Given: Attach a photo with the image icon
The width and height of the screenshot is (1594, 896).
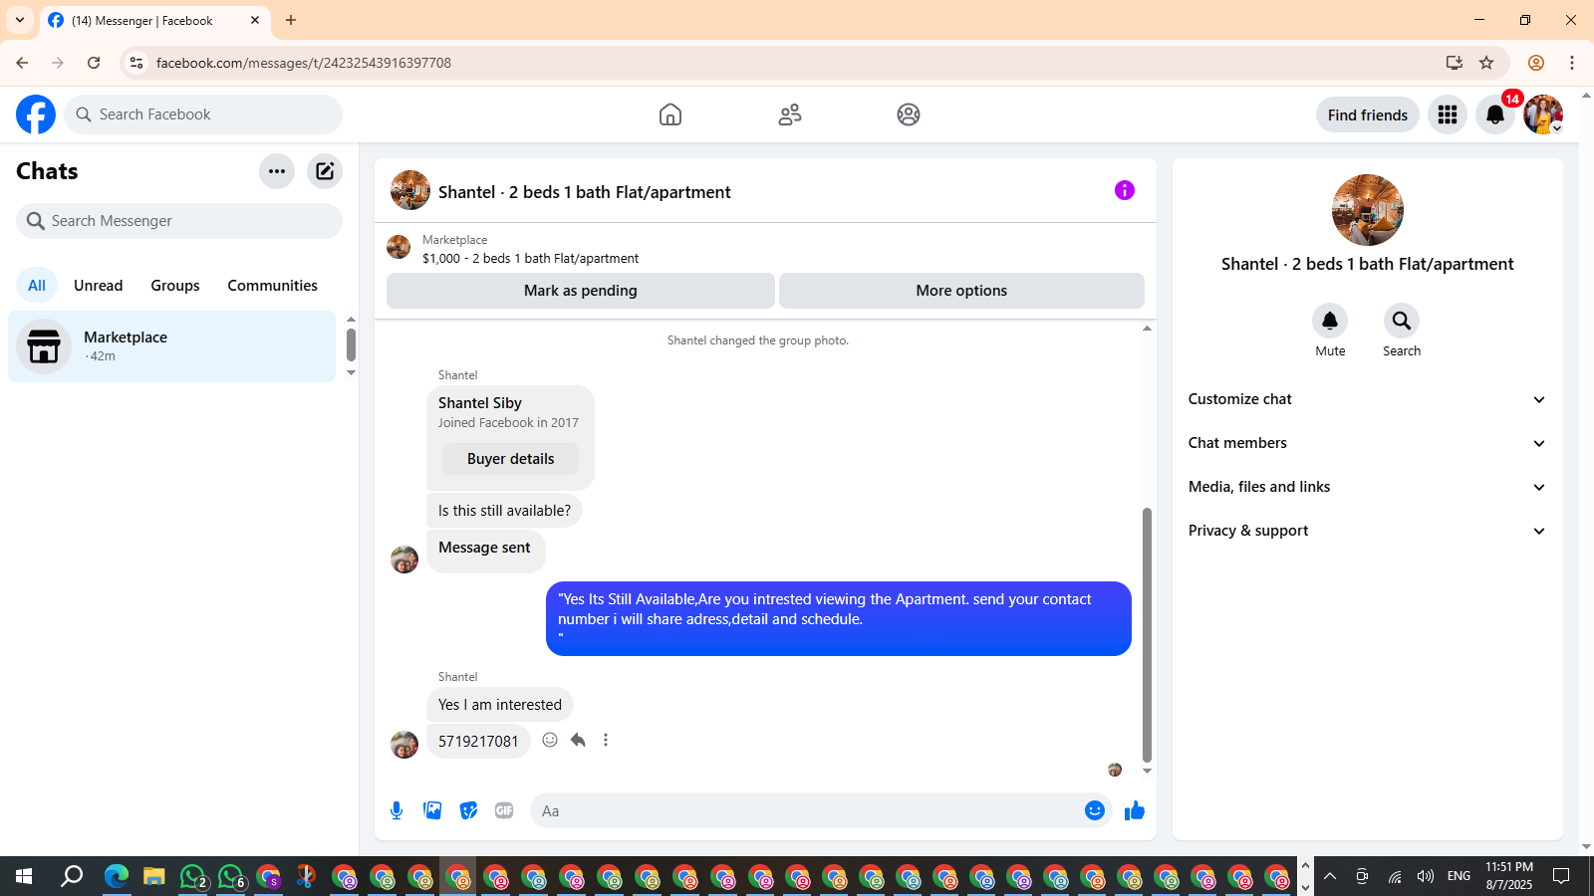Looking at the screenshot, I should point(432,810).
